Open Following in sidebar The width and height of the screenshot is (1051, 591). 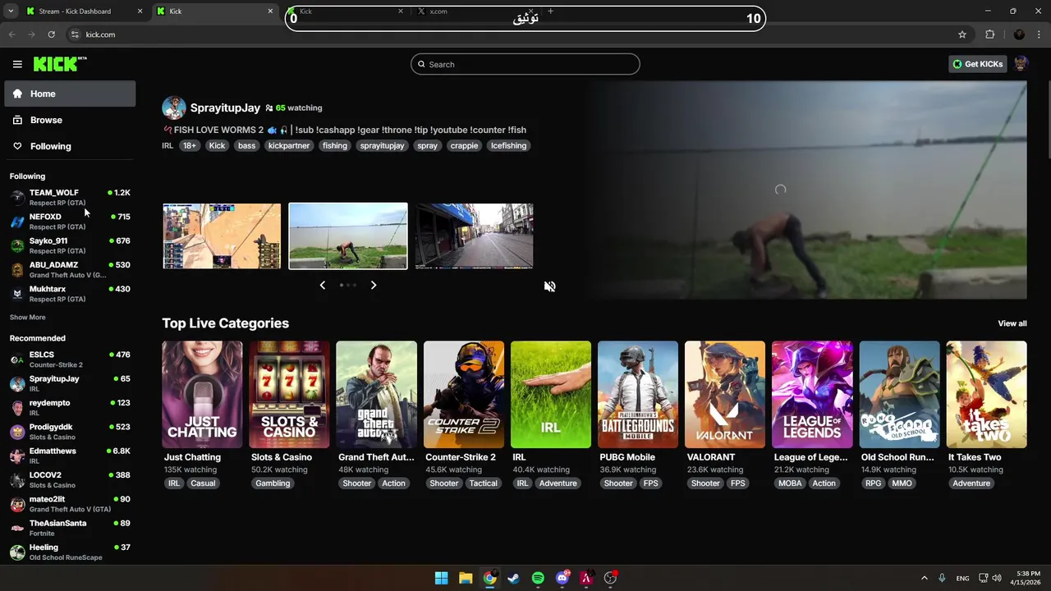(x=70, y=146)
